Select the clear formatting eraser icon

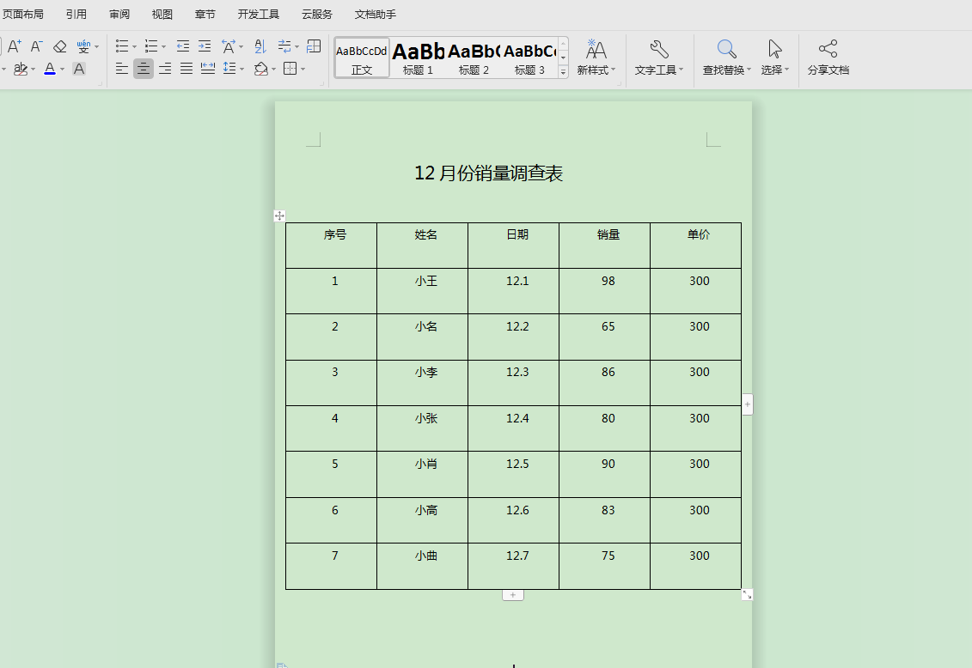(59, 46)
